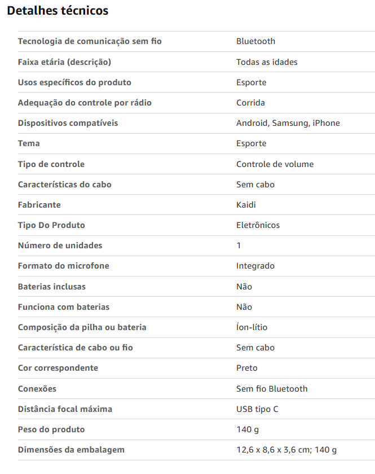Click the "Número de unidades" label
Image resolution: width=375 pixels, height=474 pixels.
coord(60,245)
